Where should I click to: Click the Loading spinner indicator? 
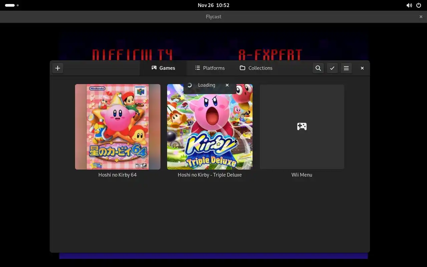(189, 85)
